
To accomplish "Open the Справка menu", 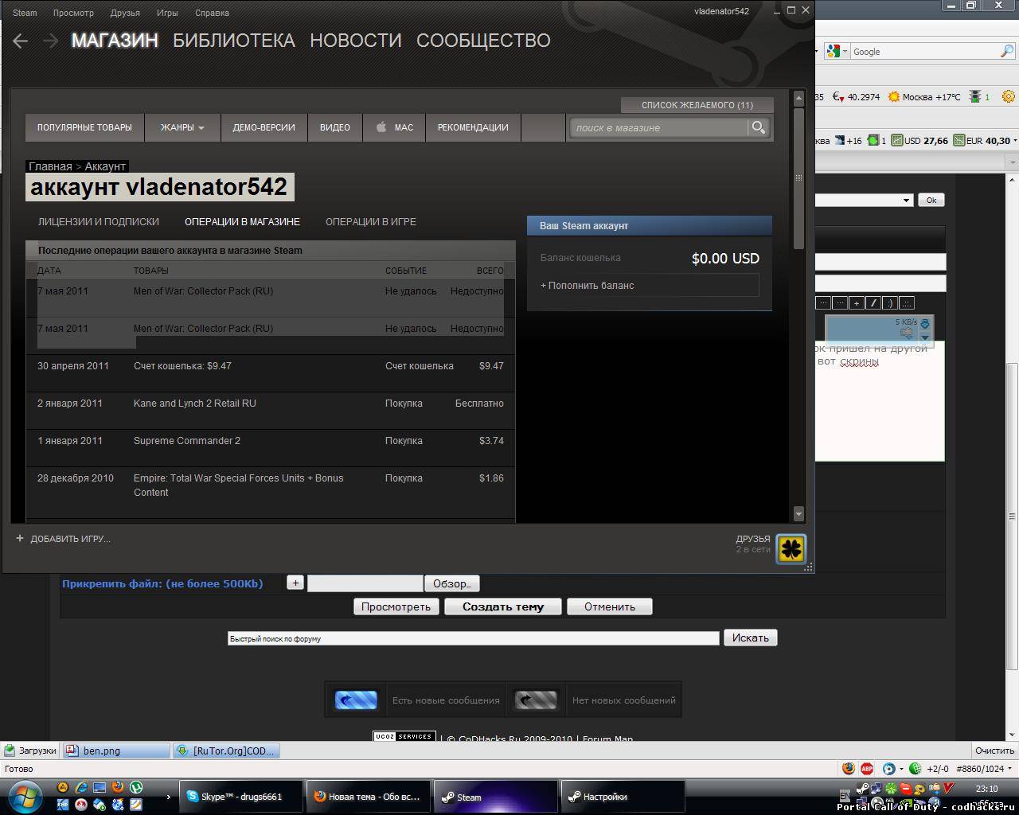I will [x=212, y=13].
